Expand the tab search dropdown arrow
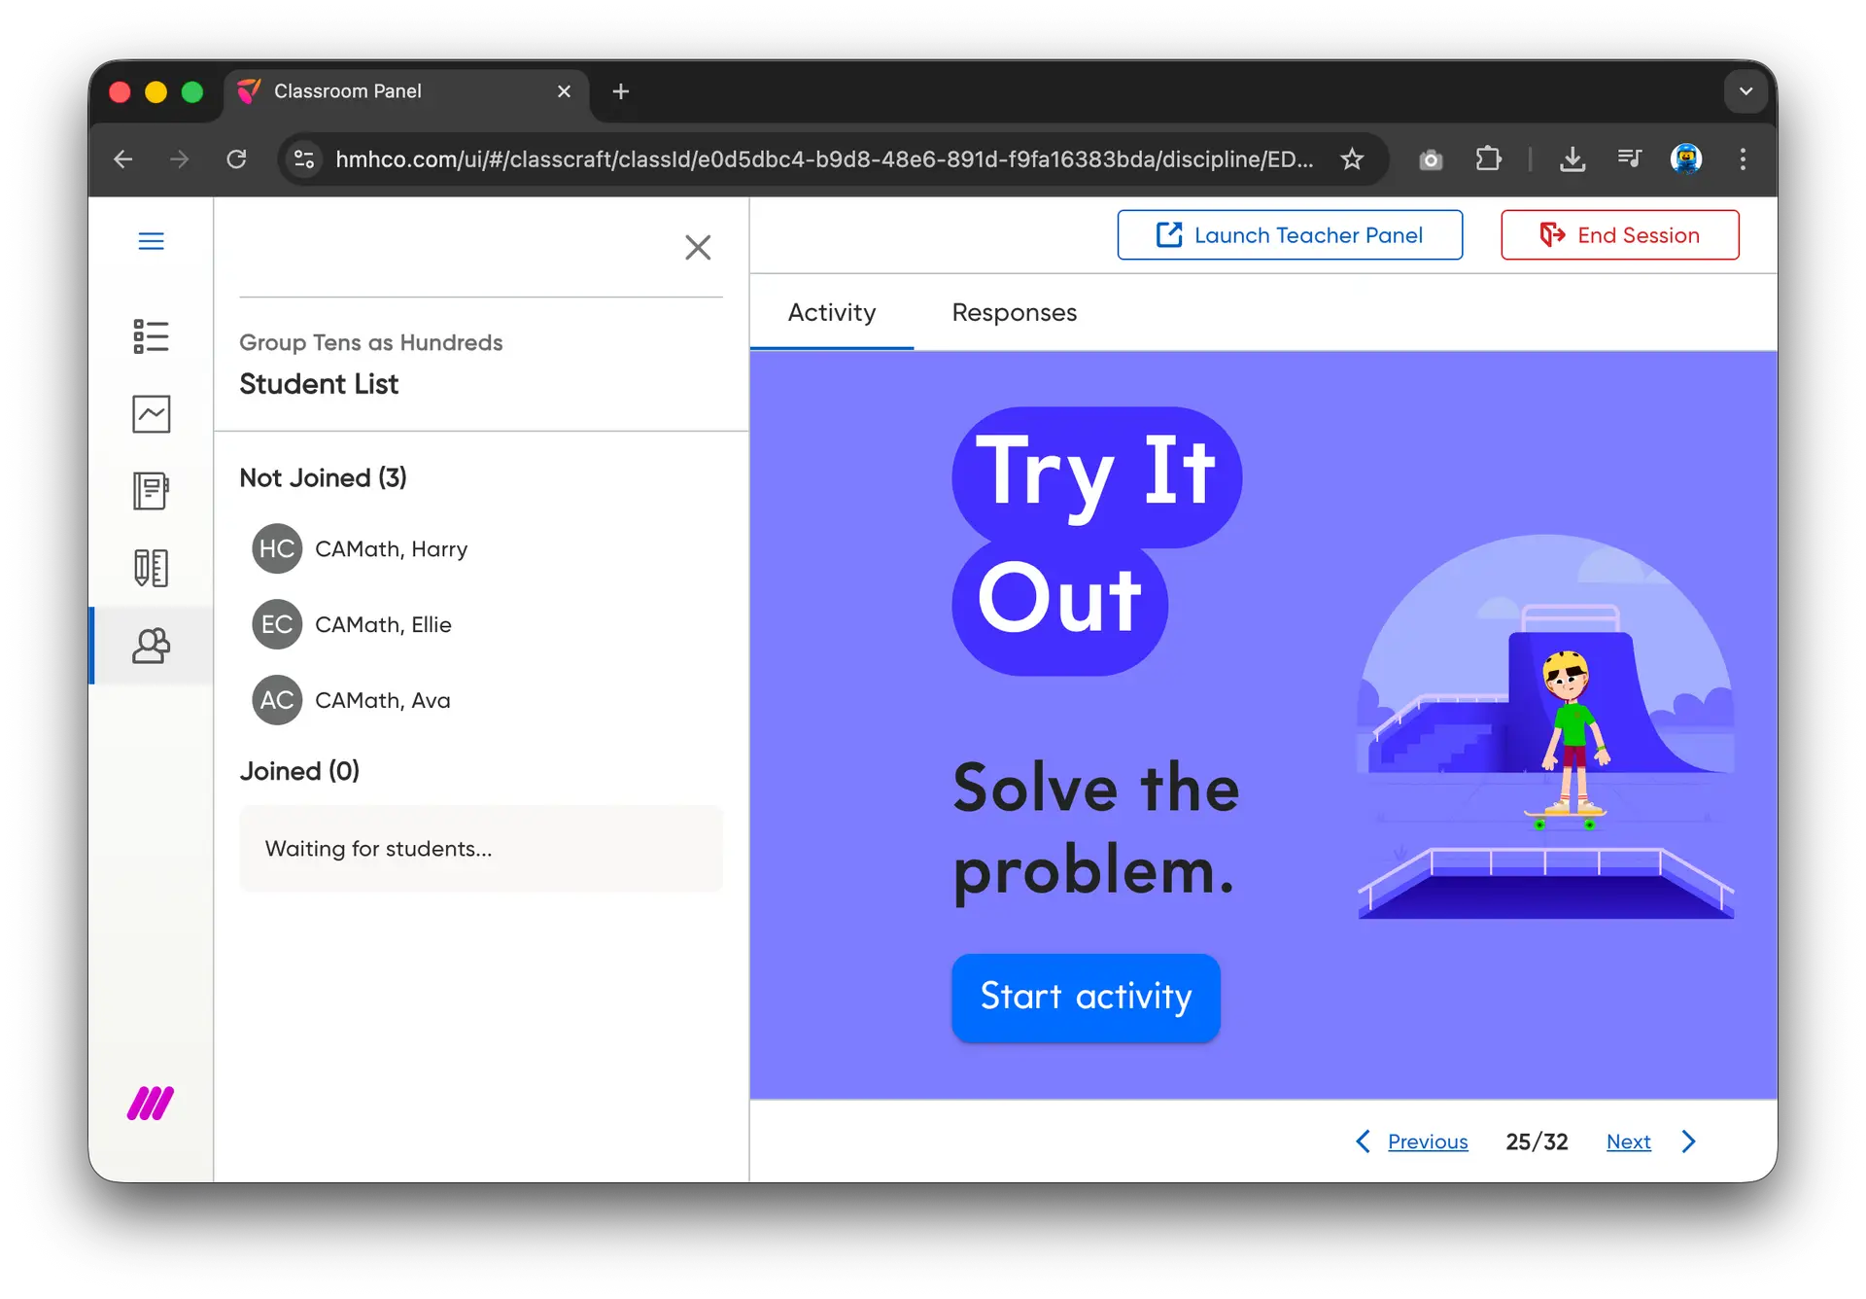 coord(1745,91)
